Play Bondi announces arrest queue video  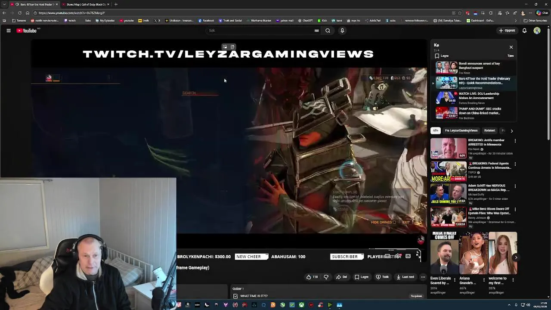pos(474,68)
